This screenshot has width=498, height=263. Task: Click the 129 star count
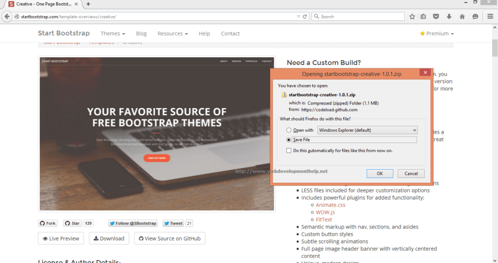pyautogui.click(x=89, y=223)
